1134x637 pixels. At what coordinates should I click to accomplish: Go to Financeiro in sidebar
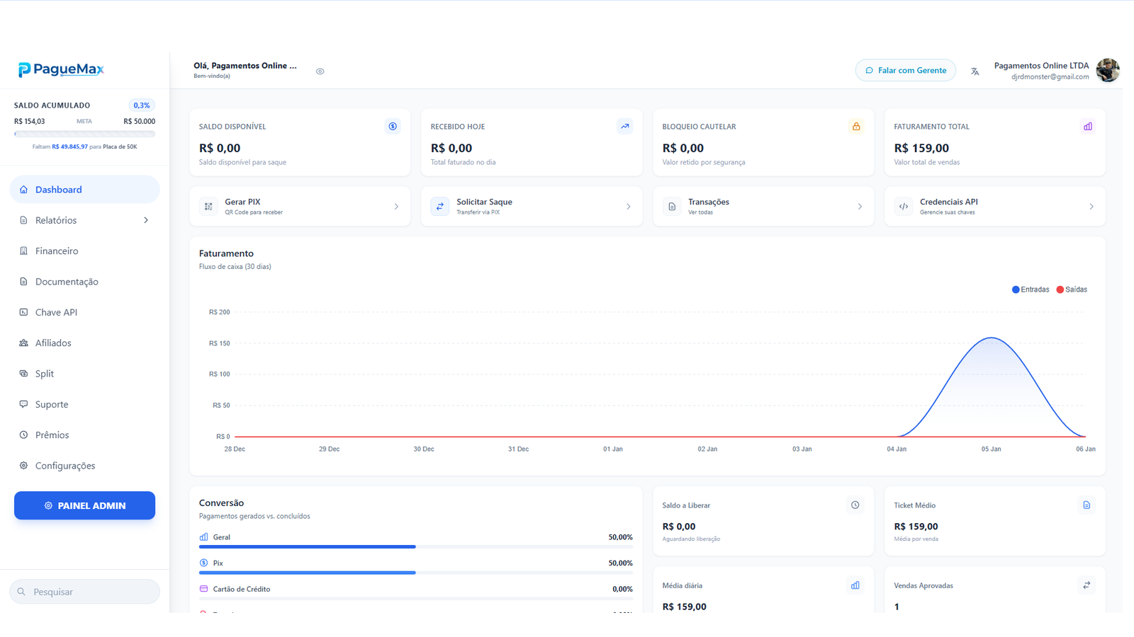tap(57, 251)
